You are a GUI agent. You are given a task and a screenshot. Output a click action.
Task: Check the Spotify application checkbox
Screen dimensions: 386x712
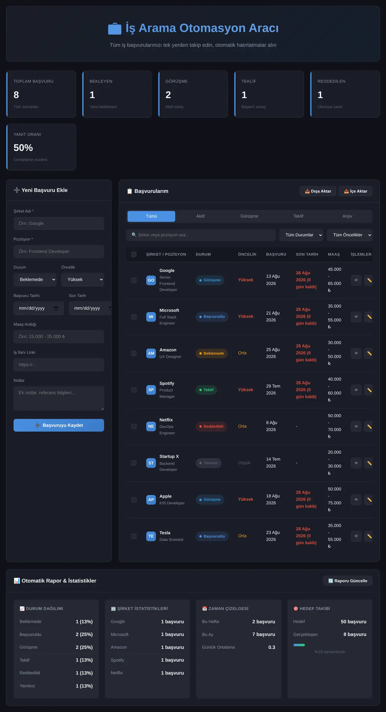[134, 390]
